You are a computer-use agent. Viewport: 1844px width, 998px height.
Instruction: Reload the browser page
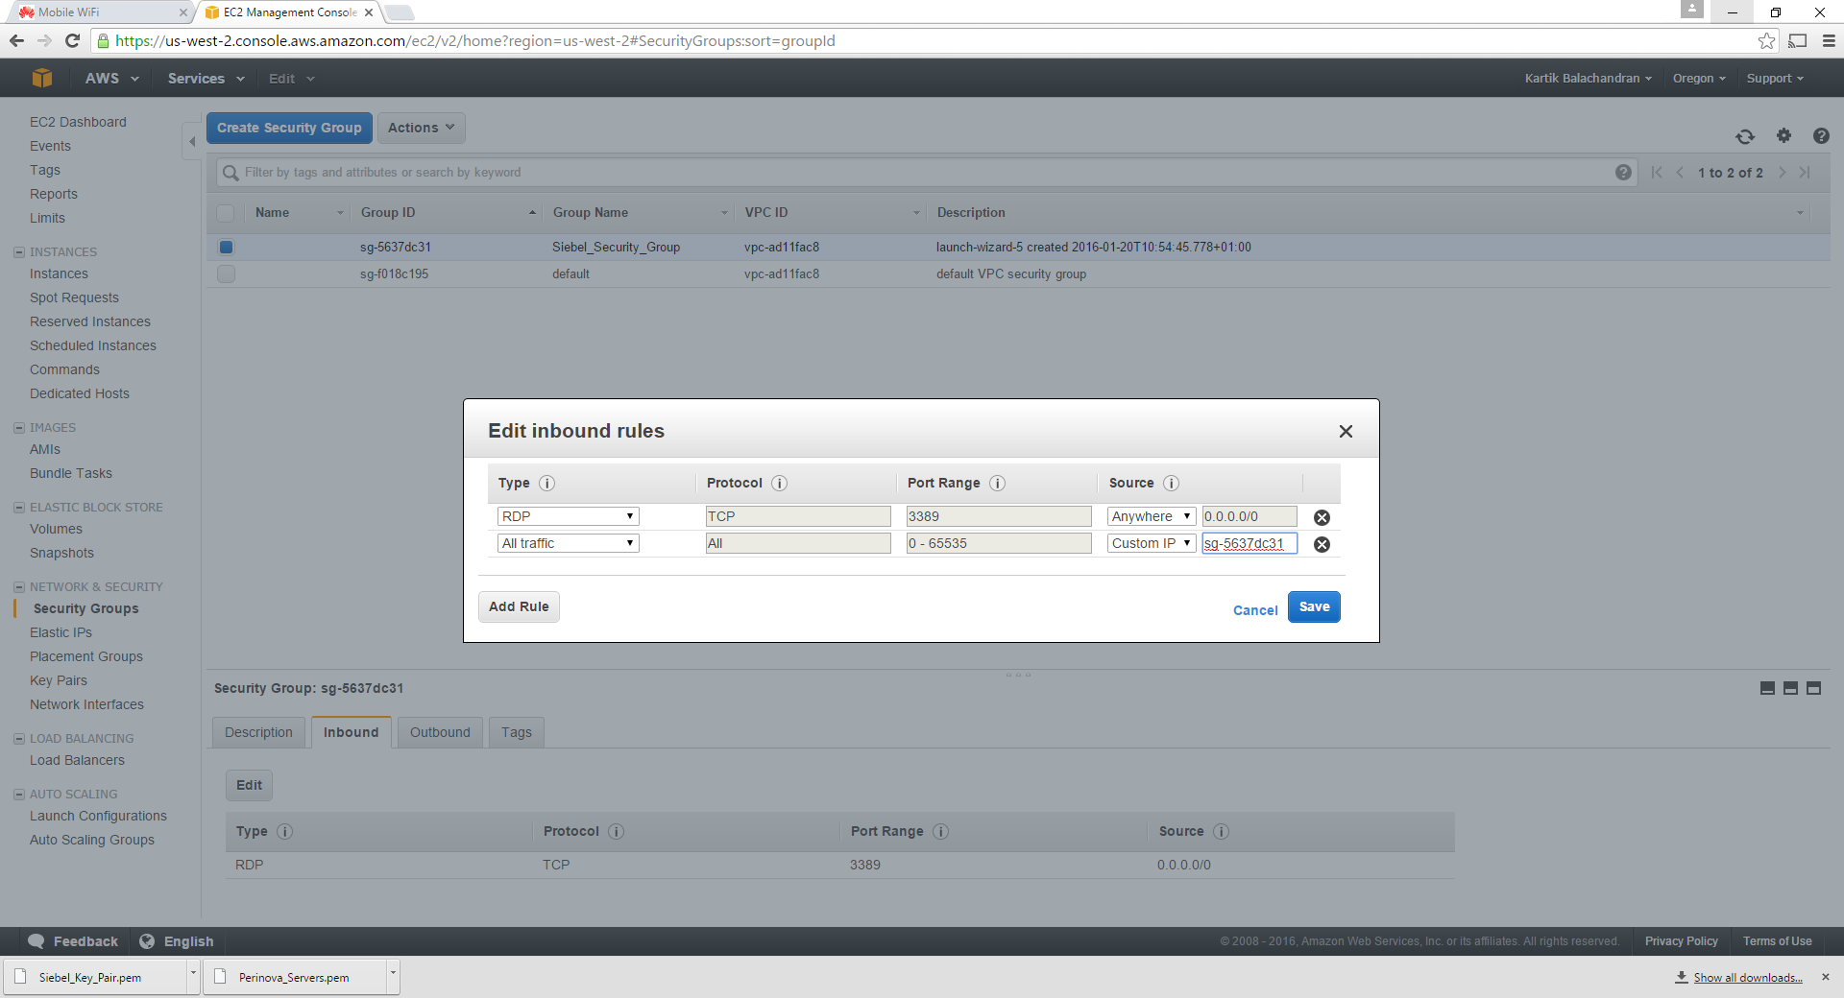[72, 40]
